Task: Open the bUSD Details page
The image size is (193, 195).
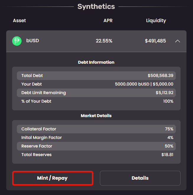Action: tap(140, 178)
